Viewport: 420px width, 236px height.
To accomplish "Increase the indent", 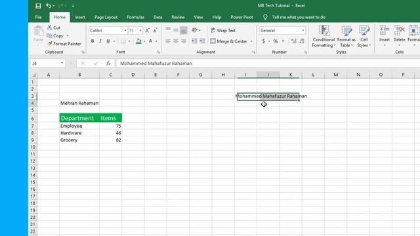I will (x=202, y=41).
